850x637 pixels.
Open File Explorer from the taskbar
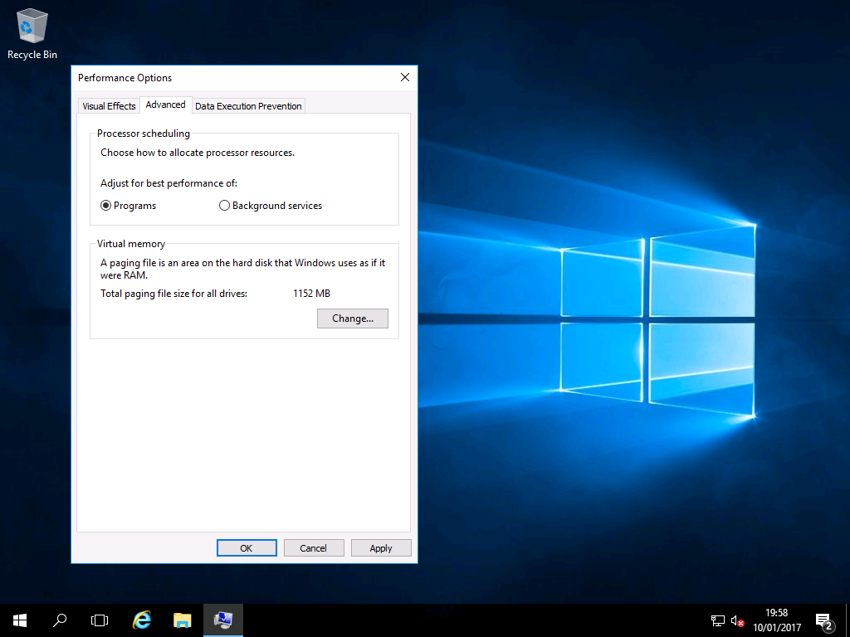click(182, 620)
